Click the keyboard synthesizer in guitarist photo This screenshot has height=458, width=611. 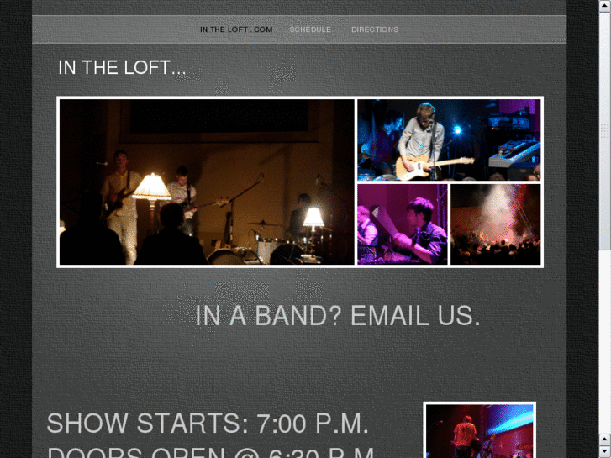point(514,154)
